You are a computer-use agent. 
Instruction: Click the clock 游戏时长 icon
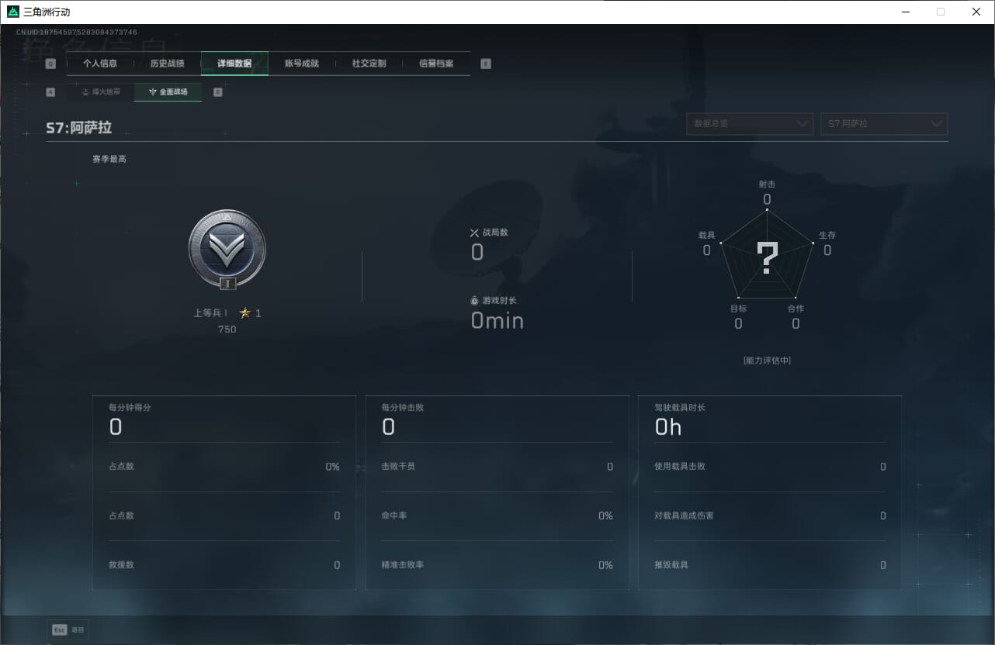coord(475,301)
